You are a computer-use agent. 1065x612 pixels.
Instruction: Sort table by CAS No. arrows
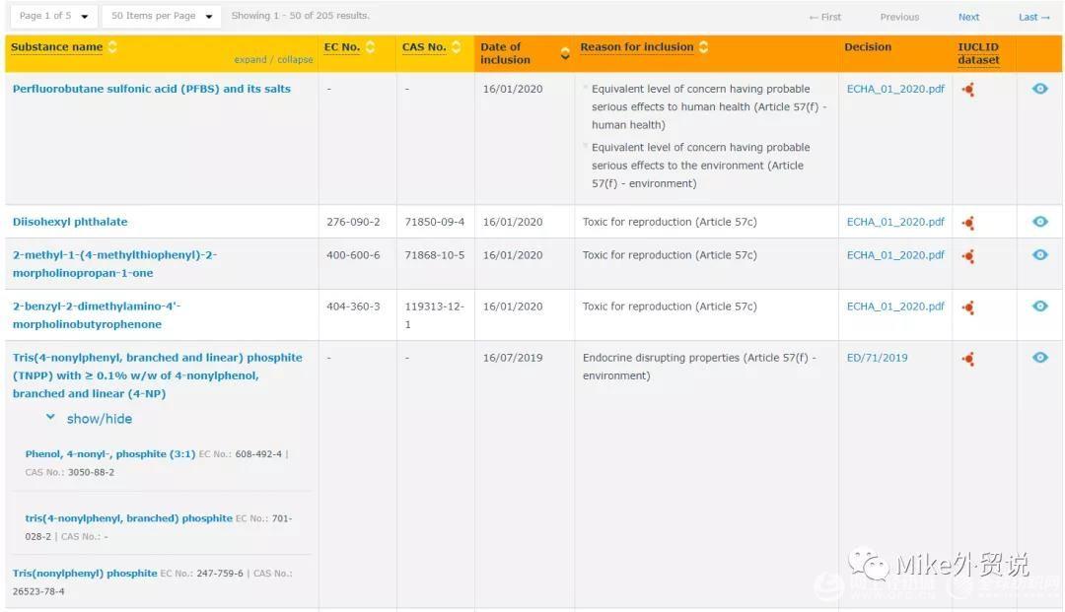pos(457,47)
